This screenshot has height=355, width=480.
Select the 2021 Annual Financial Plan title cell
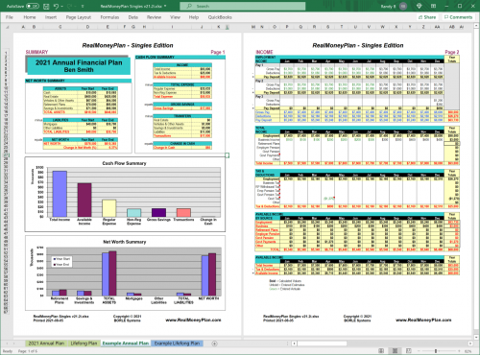pos(79,66)
